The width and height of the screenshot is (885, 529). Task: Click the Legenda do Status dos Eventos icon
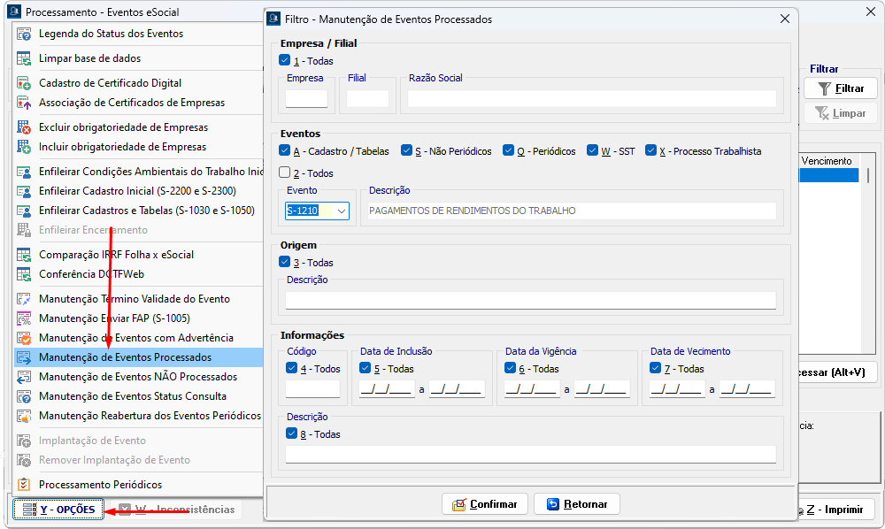click(x=24, y=34)
